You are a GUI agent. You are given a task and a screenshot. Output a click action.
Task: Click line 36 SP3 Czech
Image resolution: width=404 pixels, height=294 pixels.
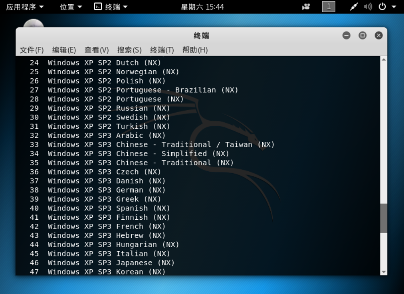tap(95, 172)
